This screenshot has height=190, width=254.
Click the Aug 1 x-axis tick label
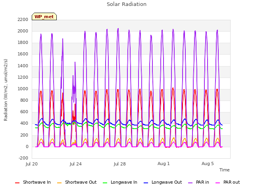[x=164, y=163]
